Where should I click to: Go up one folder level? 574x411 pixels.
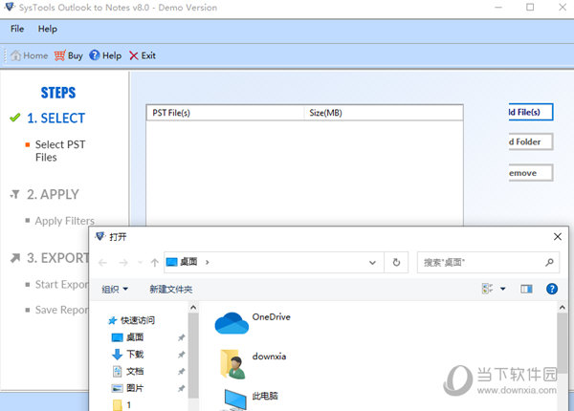(x=154, y=263)
